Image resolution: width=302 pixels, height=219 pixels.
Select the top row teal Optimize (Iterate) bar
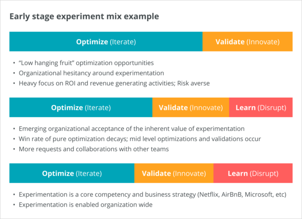(106, 42)
